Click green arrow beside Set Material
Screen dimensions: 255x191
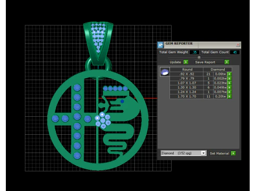pyautogui.click(x=233, y=153)
